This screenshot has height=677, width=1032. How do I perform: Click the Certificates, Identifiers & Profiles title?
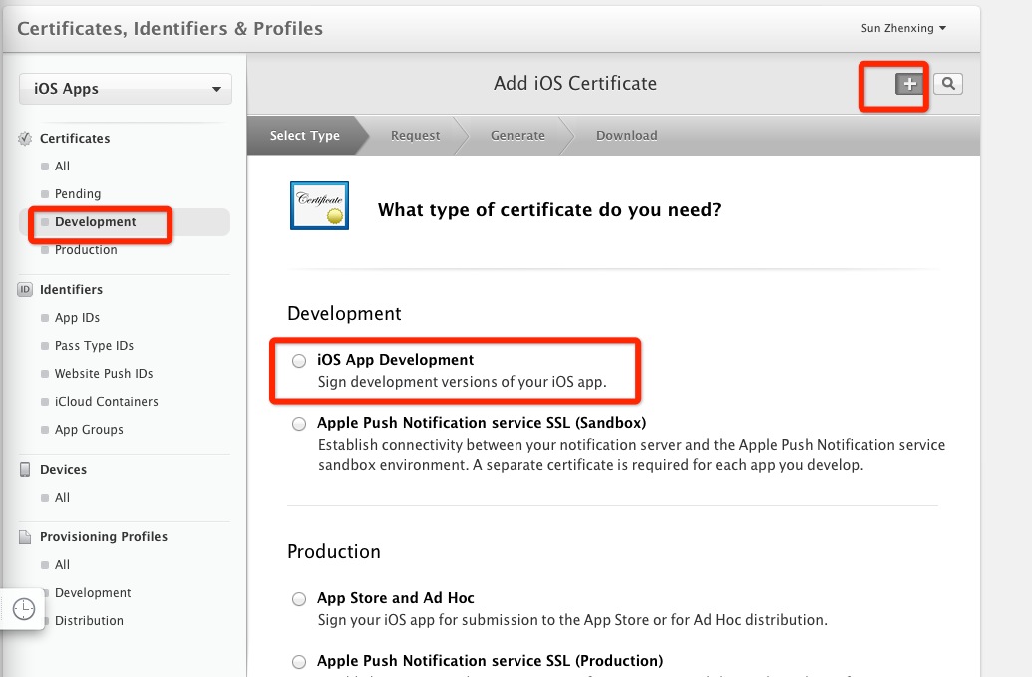[170, 28]
